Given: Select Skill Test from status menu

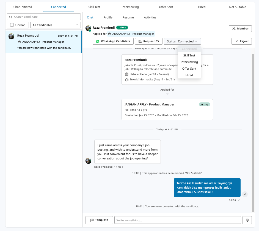Looking at the screenshot, I should (189, 55).
